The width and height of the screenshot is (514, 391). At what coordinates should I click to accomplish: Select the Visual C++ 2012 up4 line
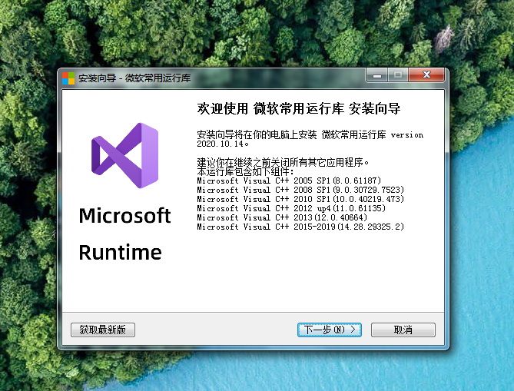click(291, 208)
